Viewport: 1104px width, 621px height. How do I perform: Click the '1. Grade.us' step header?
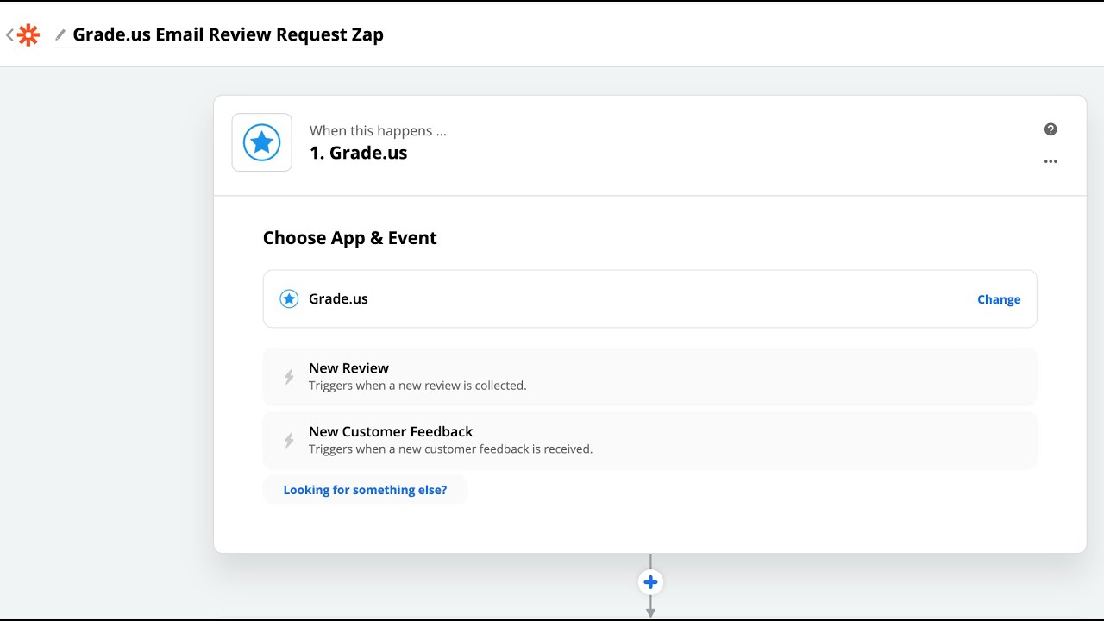tap(358, 154)
